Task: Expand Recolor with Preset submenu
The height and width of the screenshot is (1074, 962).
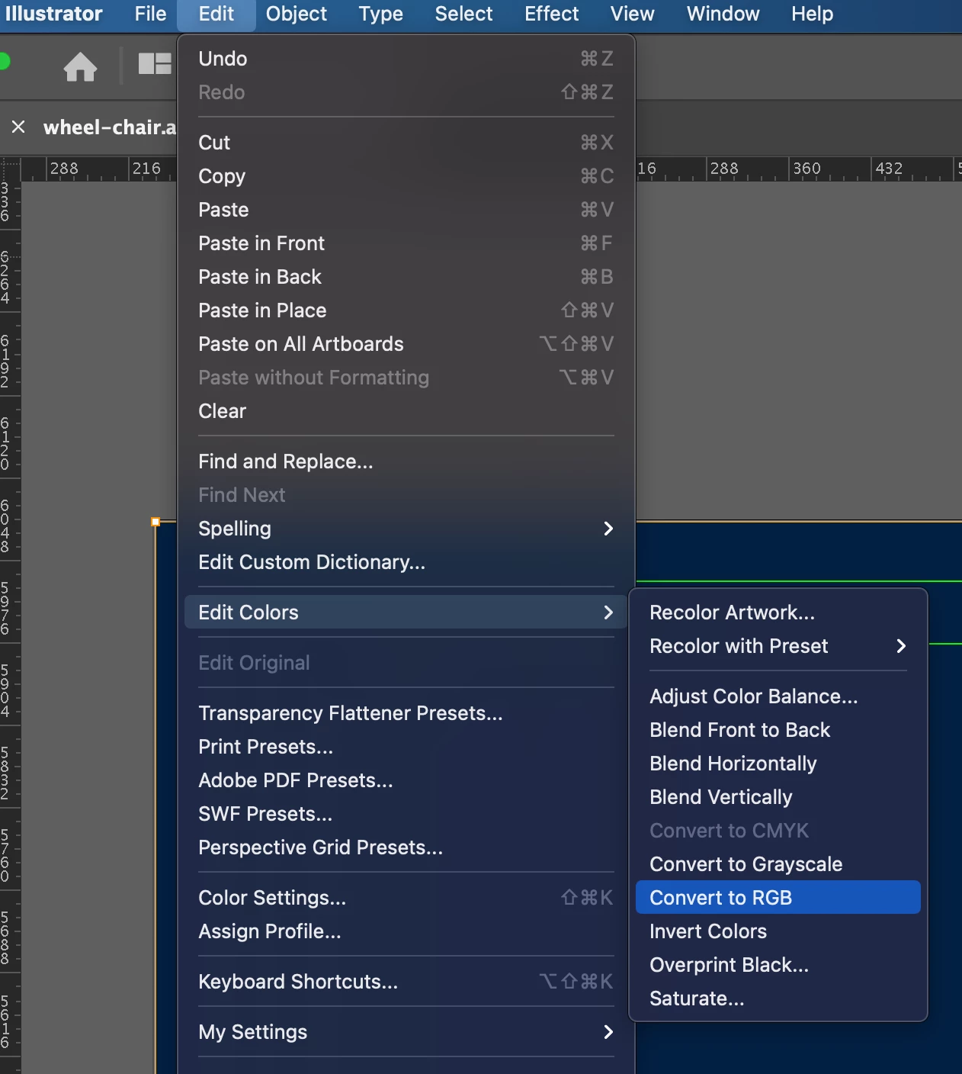Action: [x=778, y=646]
